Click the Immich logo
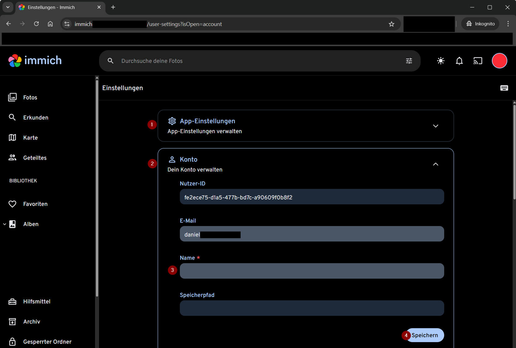Viewport: 516px width, 348px height. point(35,61)
